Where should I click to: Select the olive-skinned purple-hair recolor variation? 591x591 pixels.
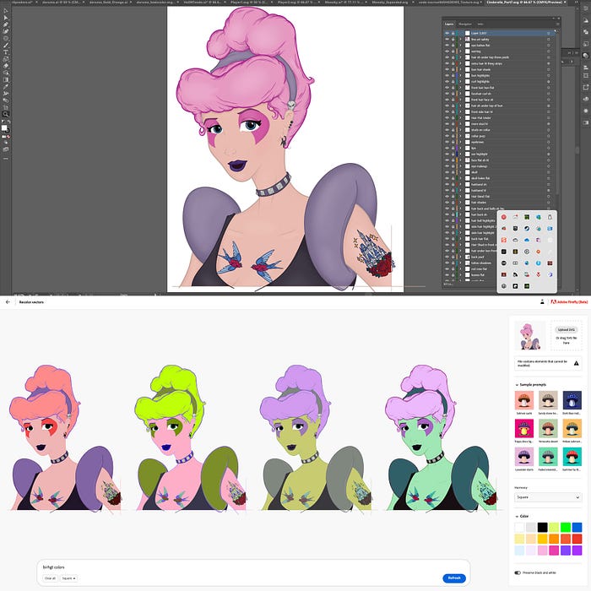point(317,437)
